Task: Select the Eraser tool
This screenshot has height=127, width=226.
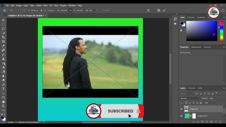Action: pyautogui.click(x=3, y=67)
